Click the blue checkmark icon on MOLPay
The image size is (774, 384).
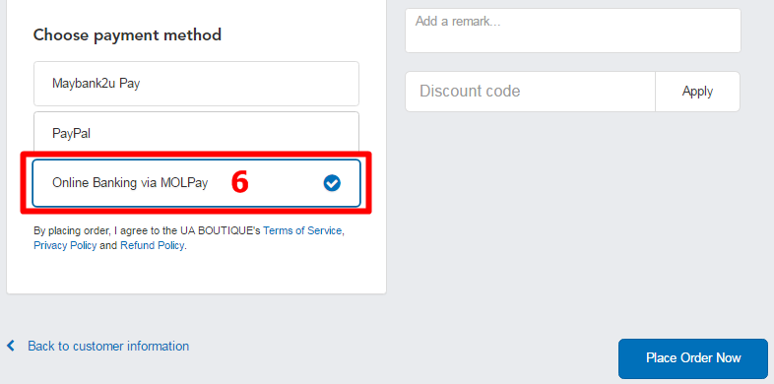coord(332,183)
